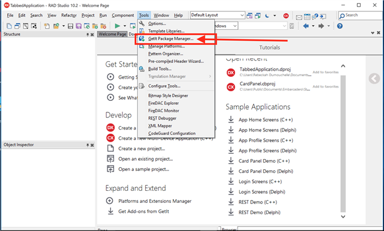Click the blue Back navigation arrow

[305, 26]
